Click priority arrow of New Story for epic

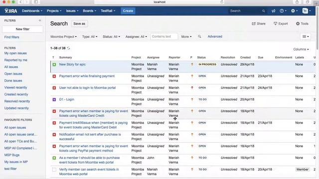192,64
